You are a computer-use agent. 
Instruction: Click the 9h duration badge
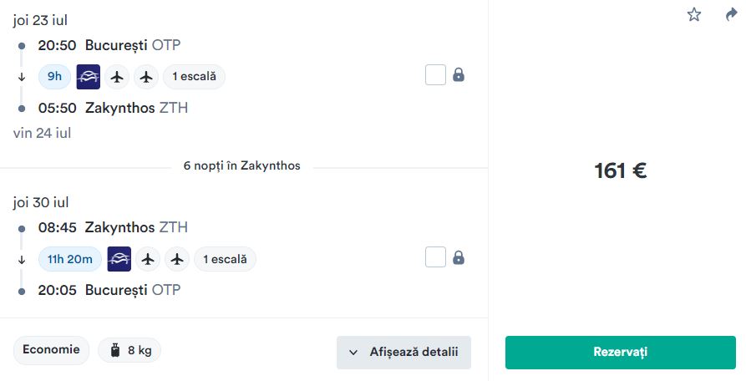pos(54,77)
